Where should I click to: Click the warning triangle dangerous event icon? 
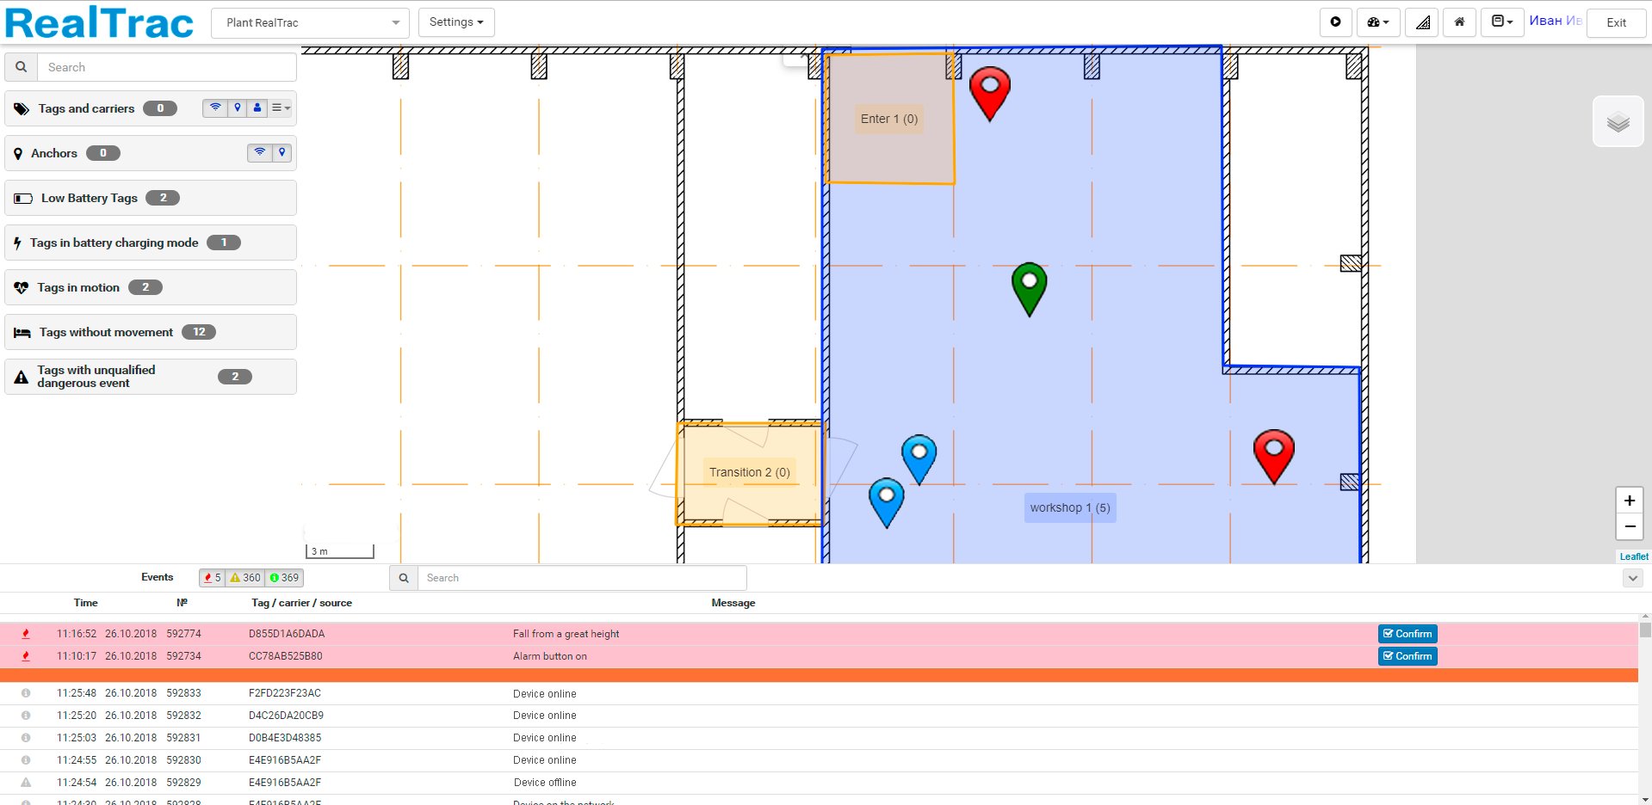pos(22,377)
